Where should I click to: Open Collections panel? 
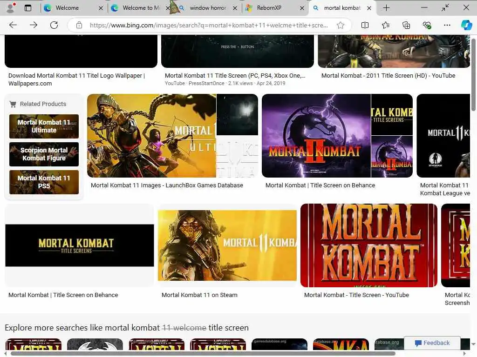(x=406, y=25)
